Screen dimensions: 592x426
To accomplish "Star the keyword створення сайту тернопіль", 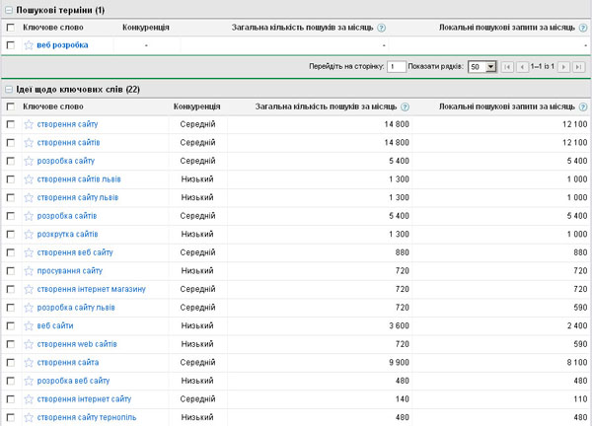I will coord(29,417).
